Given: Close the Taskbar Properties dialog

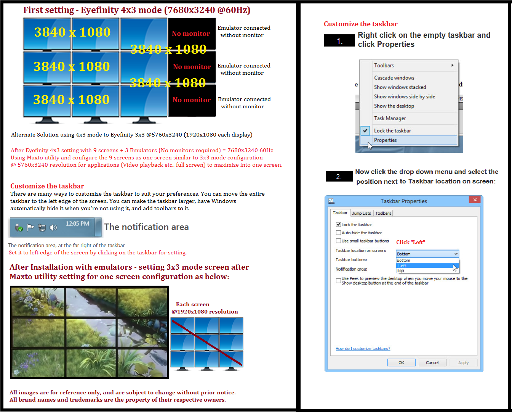Looking at the screenshot, I should coord(475,199).
